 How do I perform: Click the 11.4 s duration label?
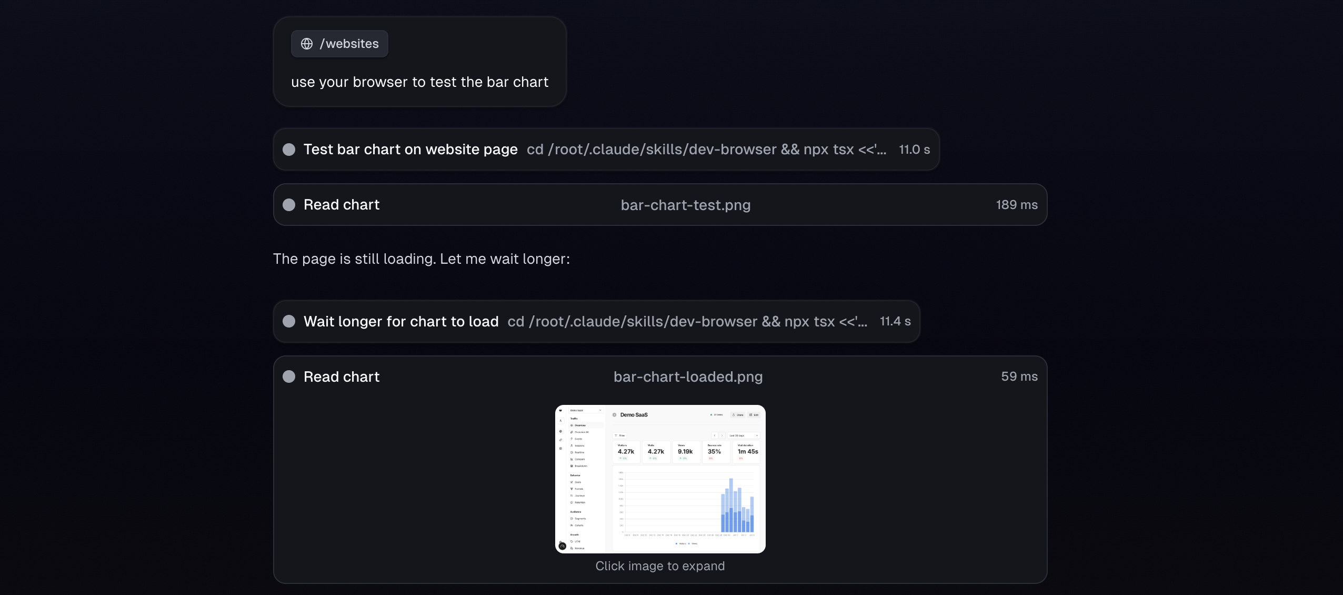pos(895,321)
